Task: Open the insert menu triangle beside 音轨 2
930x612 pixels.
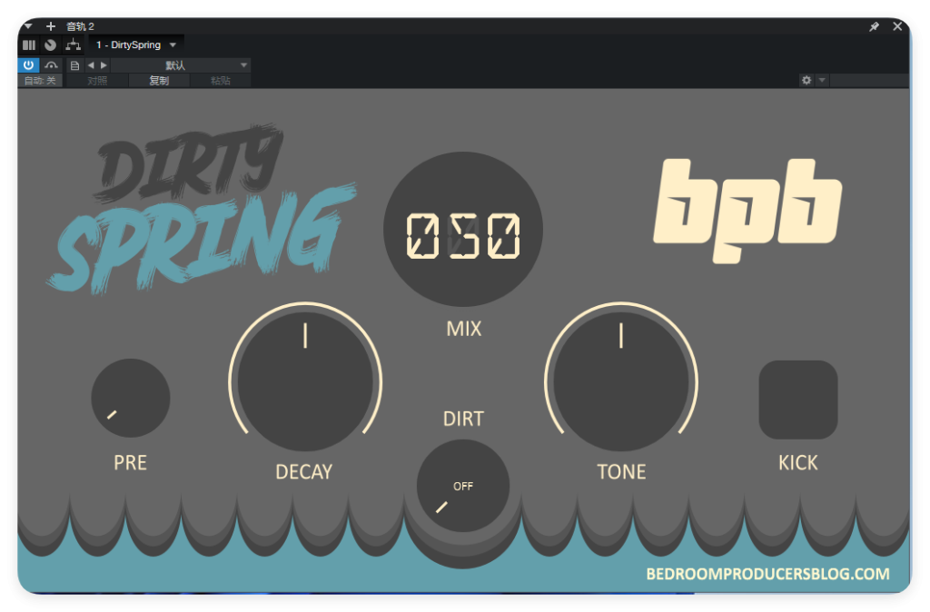Action: [x=28, y=26]
